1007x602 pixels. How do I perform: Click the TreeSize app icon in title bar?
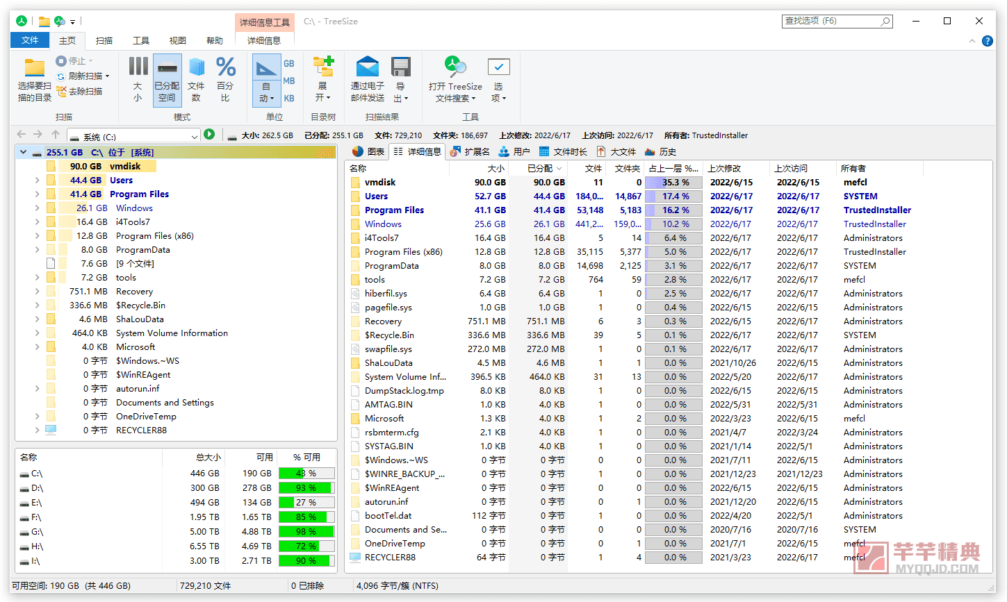22,22
